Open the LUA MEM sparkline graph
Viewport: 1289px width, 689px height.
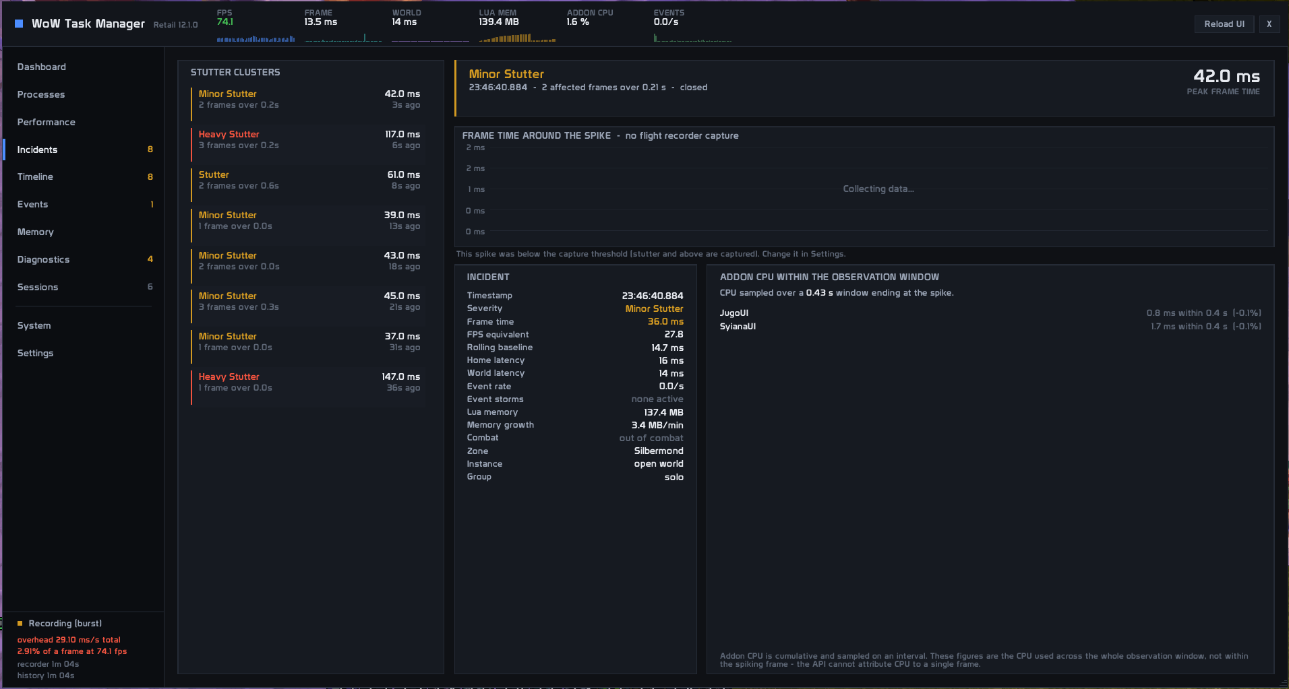(518, 38)
